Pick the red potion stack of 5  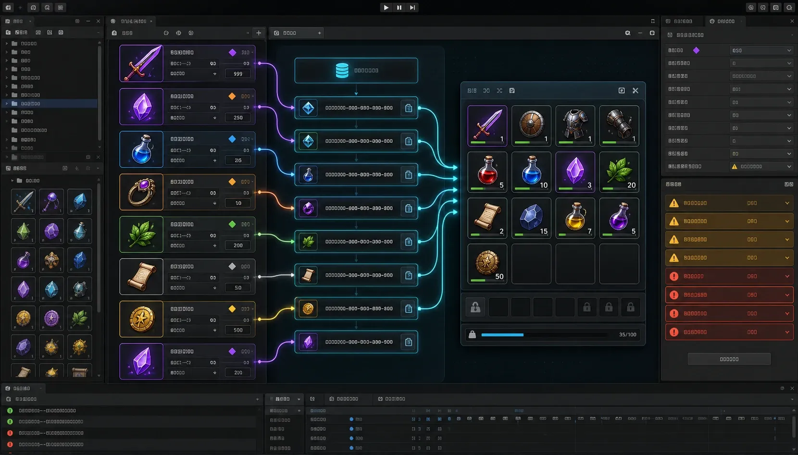click(487, 172)
